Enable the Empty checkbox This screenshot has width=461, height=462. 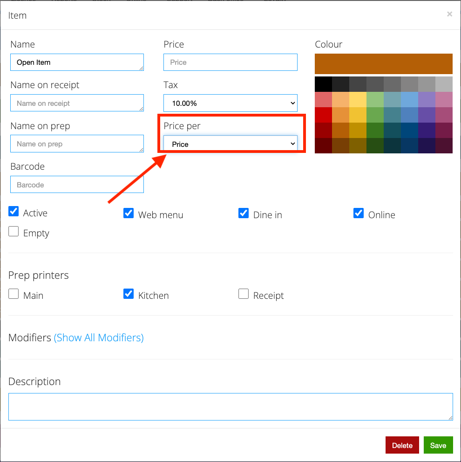[x=14, y=231]
